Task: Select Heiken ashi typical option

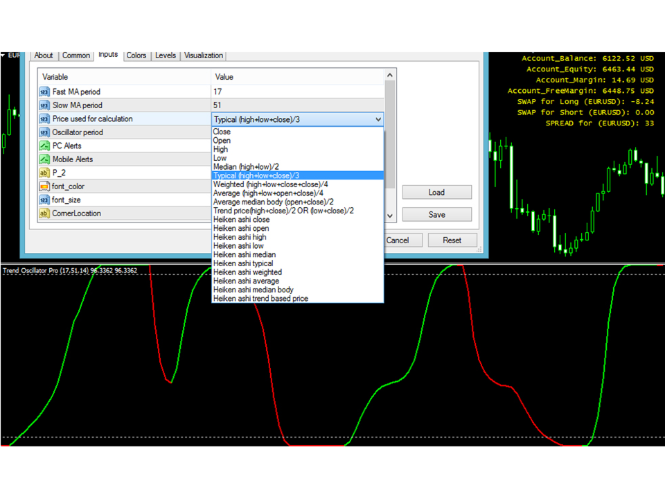Action: (298, 263)
